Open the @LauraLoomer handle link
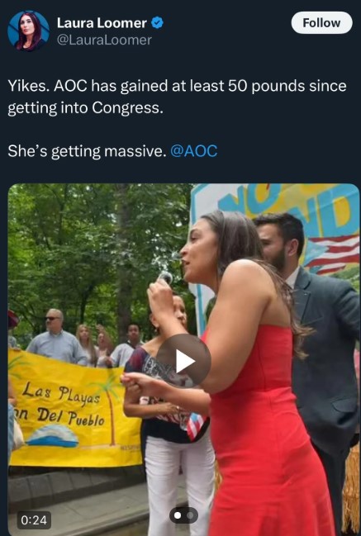 click(x=104, y=40)
